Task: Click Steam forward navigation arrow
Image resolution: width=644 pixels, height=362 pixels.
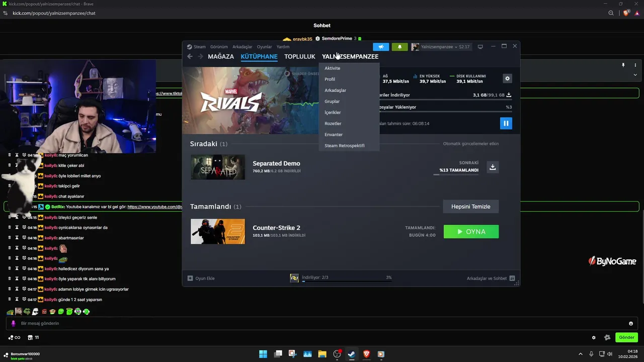Action: [x=200, y=56]
